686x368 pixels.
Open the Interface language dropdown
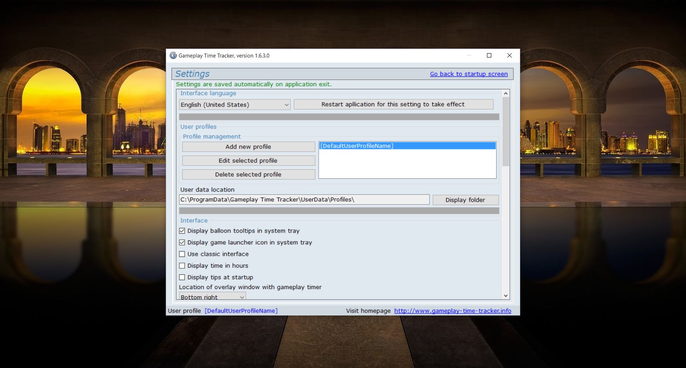[235, 104]
